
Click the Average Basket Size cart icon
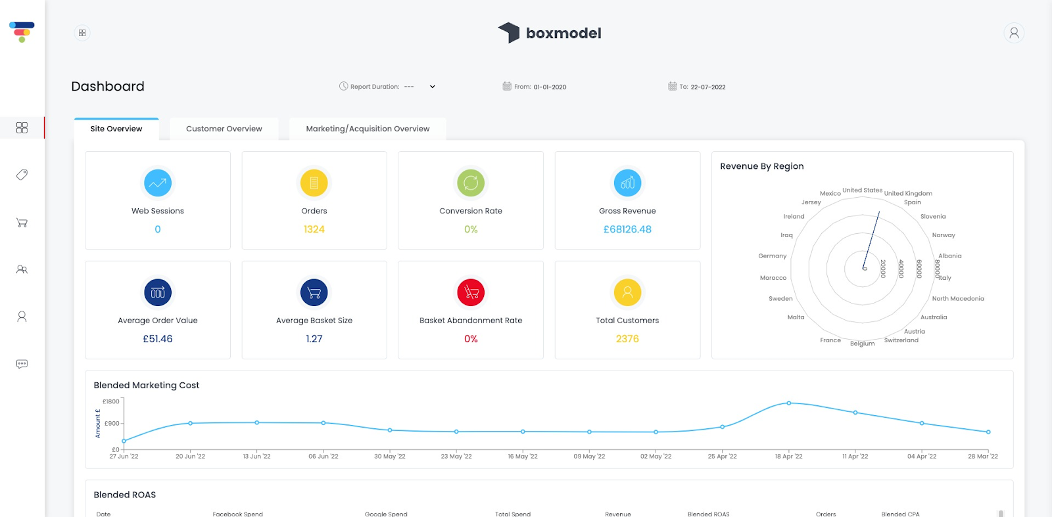pos(314,292)
